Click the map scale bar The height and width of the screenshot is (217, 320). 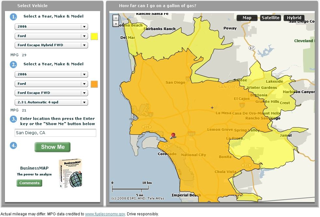130,189
